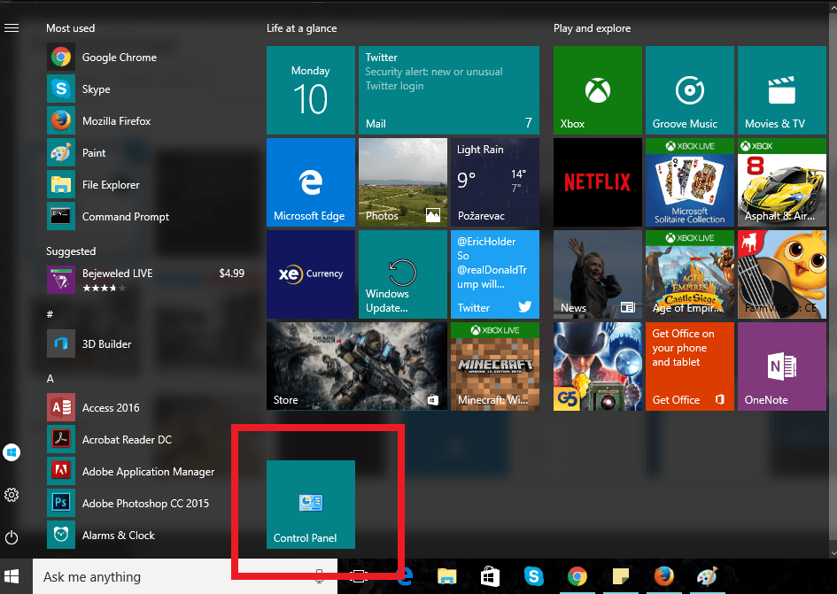Image resolution: width=837 pixels, height=594 pixels.
Task: Open the Movies & TV tile
Action: pyautogui.click(x=782, y=89)
